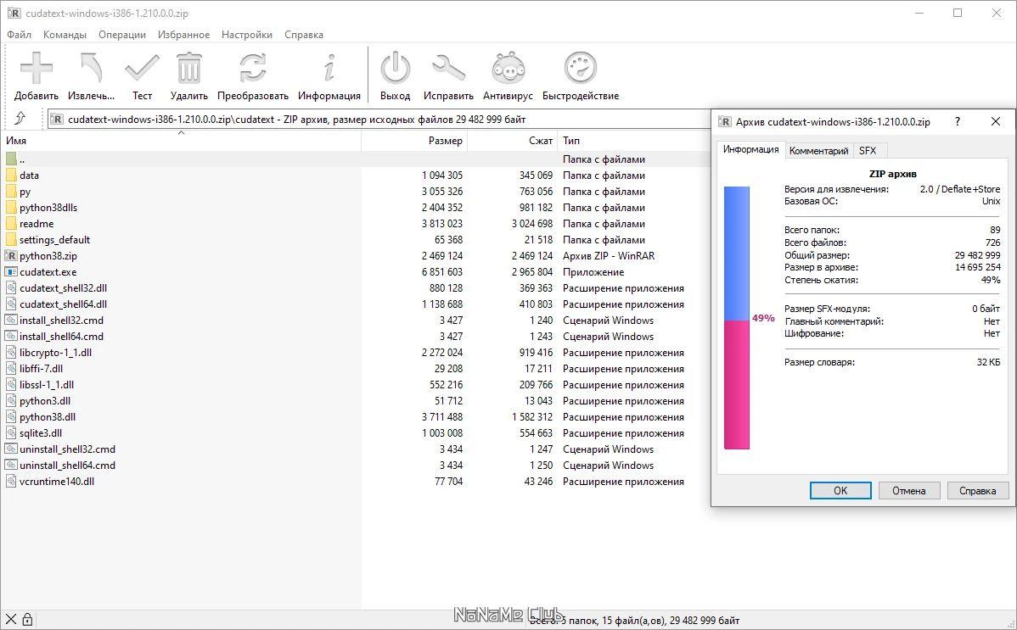Click the archive path address field

379,120
